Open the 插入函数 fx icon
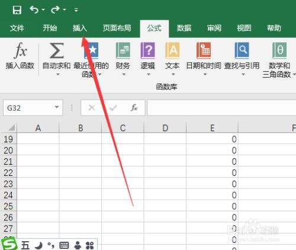The height and width of the screenshot is (250, 296). pyautogui.click(x=20, y=50)
